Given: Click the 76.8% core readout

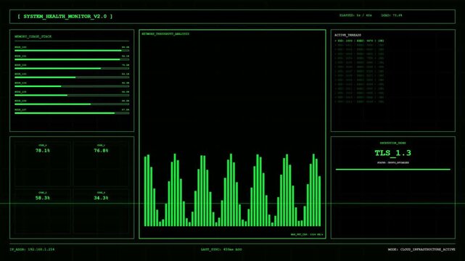Looking at the screenshot, I should (x=101, y=151).
